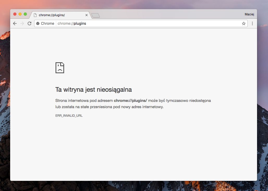Open the Maciej profile switcher
This screenshot has width=268, height=191.
coord(249,14)
